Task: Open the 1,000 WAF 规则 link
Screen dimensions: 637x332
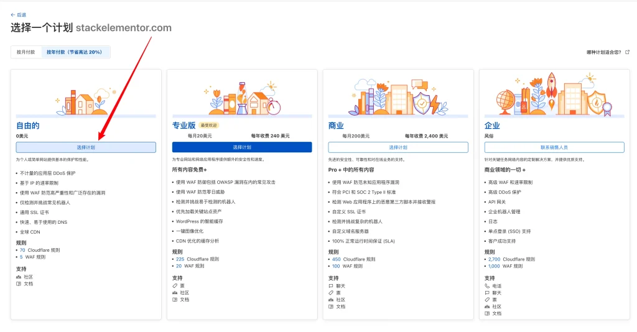Action: tap(505, 266)
